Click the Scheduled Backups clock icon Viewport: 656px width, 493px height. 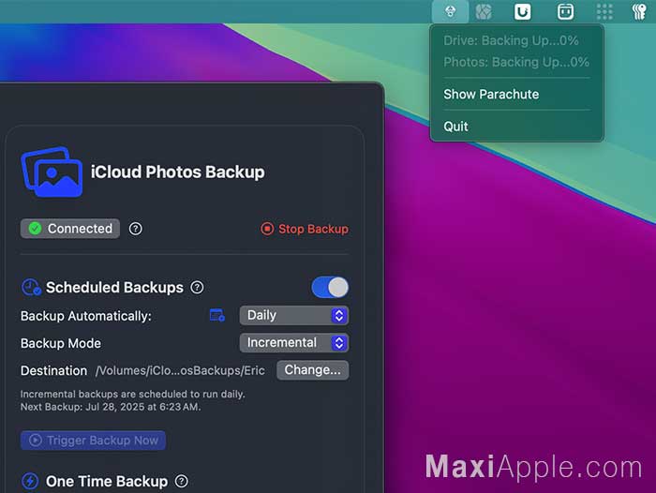[x=31, y=288]
